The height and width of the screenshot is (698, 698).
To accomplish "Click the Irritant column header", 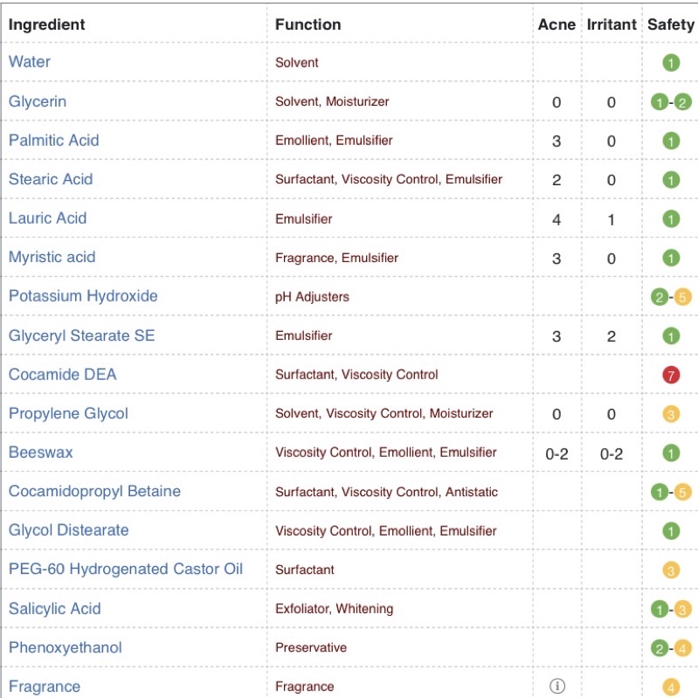I will pos(612,24).
